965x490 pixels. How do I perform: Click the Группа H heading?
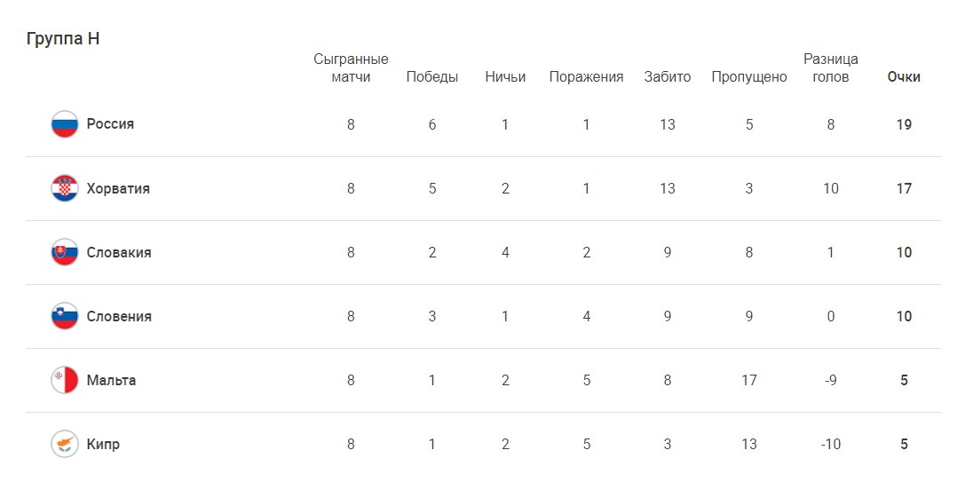63,39
